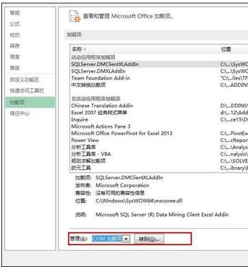Select Excel 2007 经典样式菜单 row
248x267 pixels.
(159, 113)
